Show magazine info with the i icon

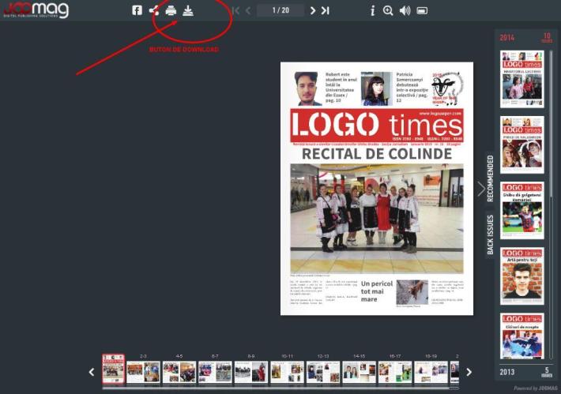pos(372,11)
